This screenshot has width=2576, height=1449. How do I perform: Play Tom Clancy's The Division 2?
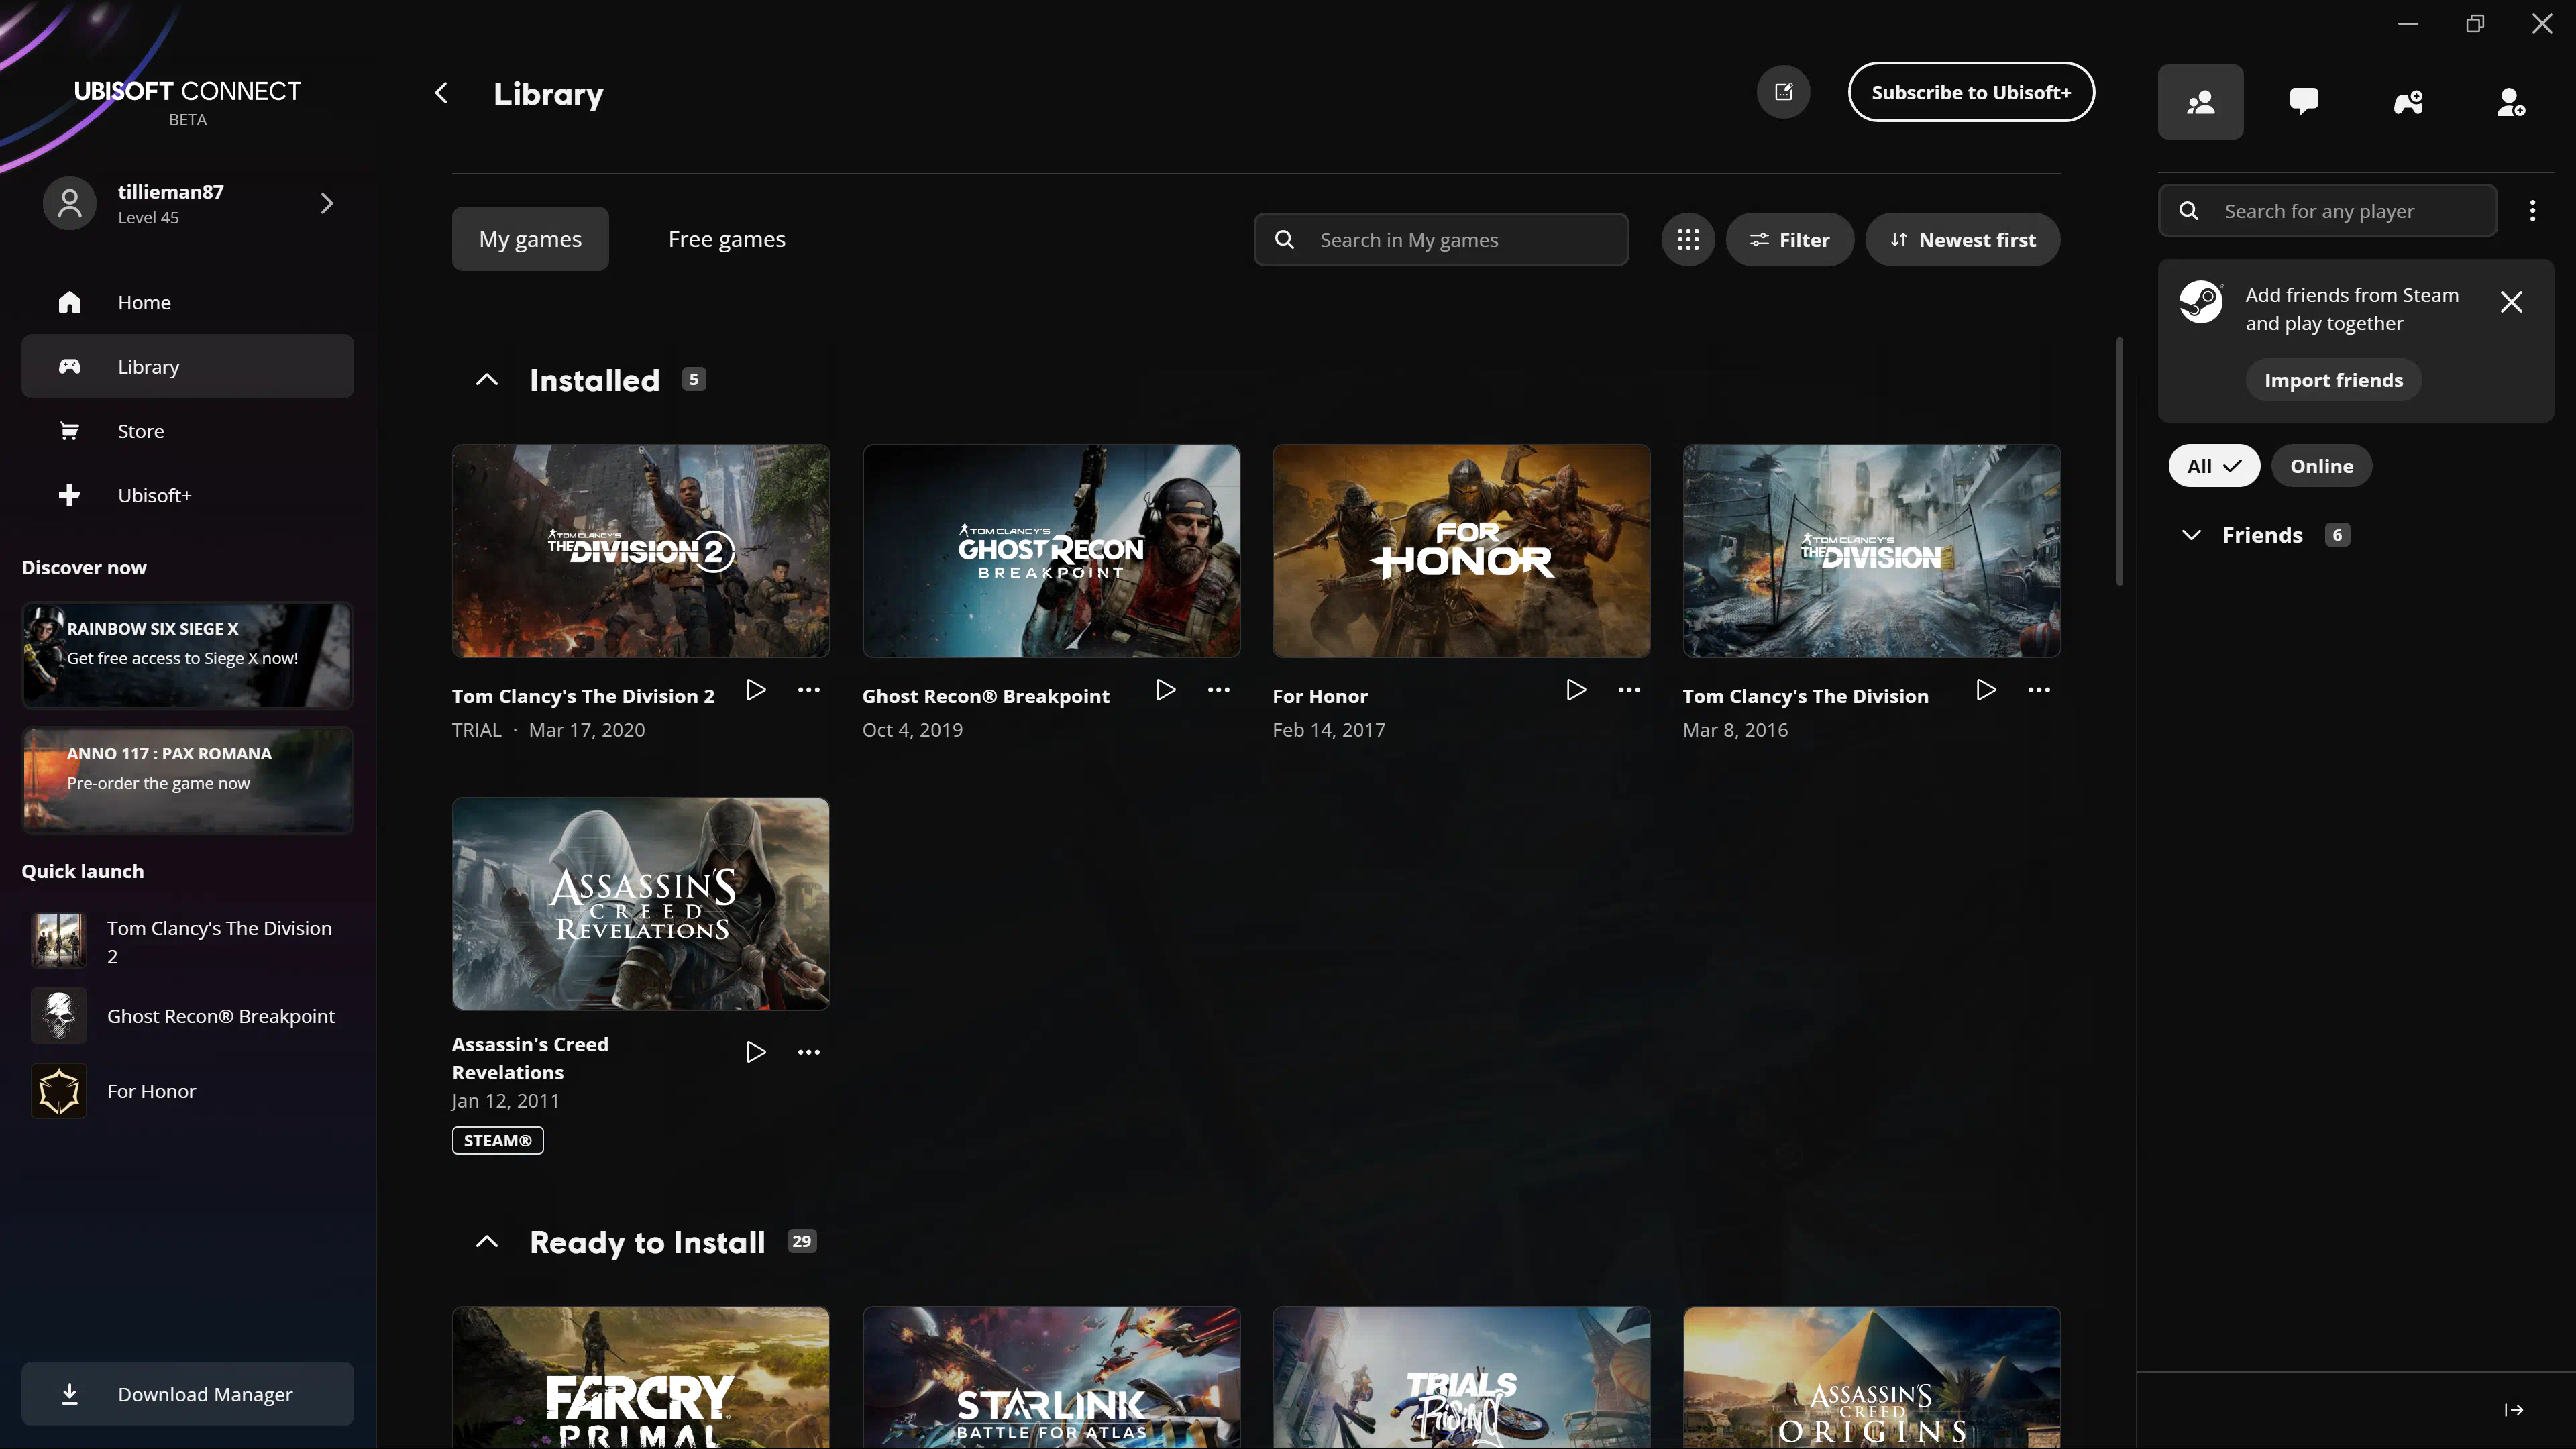tap(756, 690)
